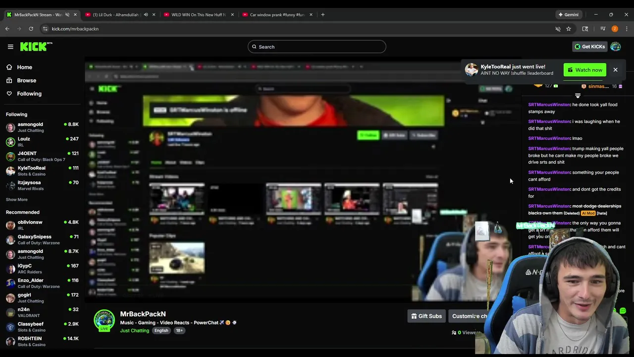Viewport: 634px width, 357px height.
Task: Click Watch now for KyleTooReal
Action: [x=584, y=70]
